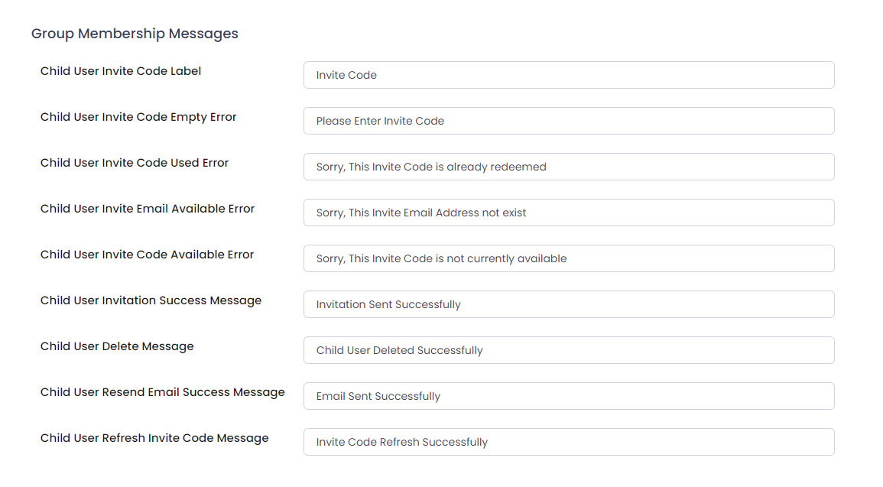Click the Child User Invite Code Used Error label
This screenshot has height=487, width=883.
135,163
